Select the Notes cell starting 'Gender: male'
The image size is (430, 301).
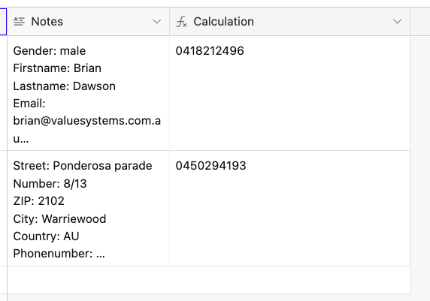88,93
